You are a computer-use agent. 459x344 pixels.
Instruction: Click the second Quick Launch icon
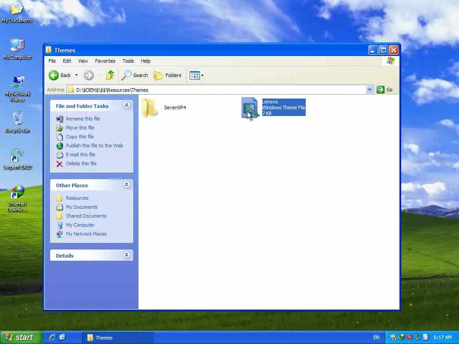click(62, 337)
